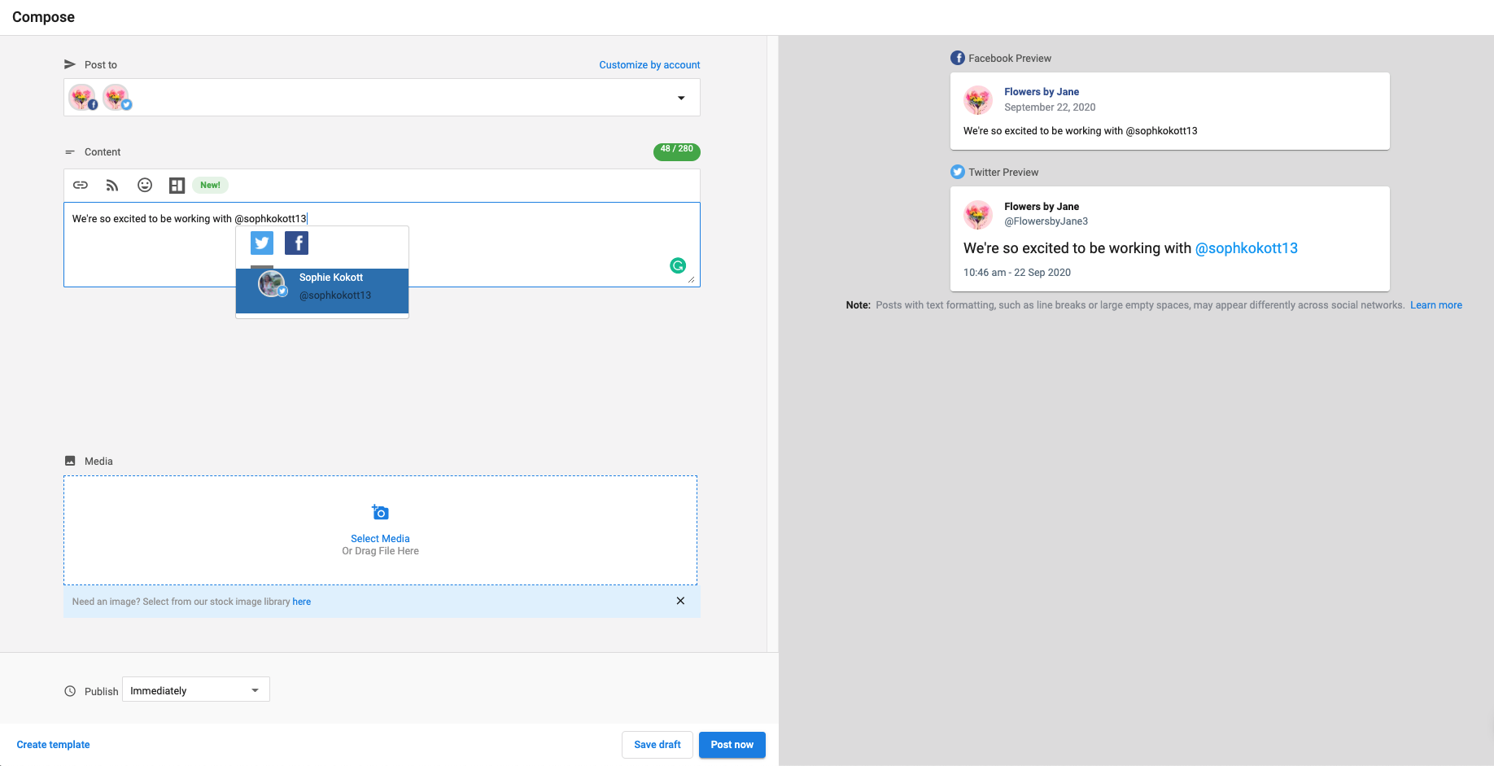Click the Twitter Preview logo icon
This screenshot has height=766, width=1494.
pyautogui.click(x=958, y=172)
